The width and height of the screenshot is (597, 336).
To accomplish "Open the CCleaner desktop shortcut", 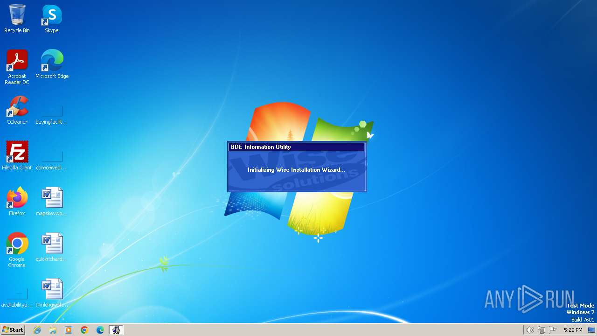I will coord(17,110).
